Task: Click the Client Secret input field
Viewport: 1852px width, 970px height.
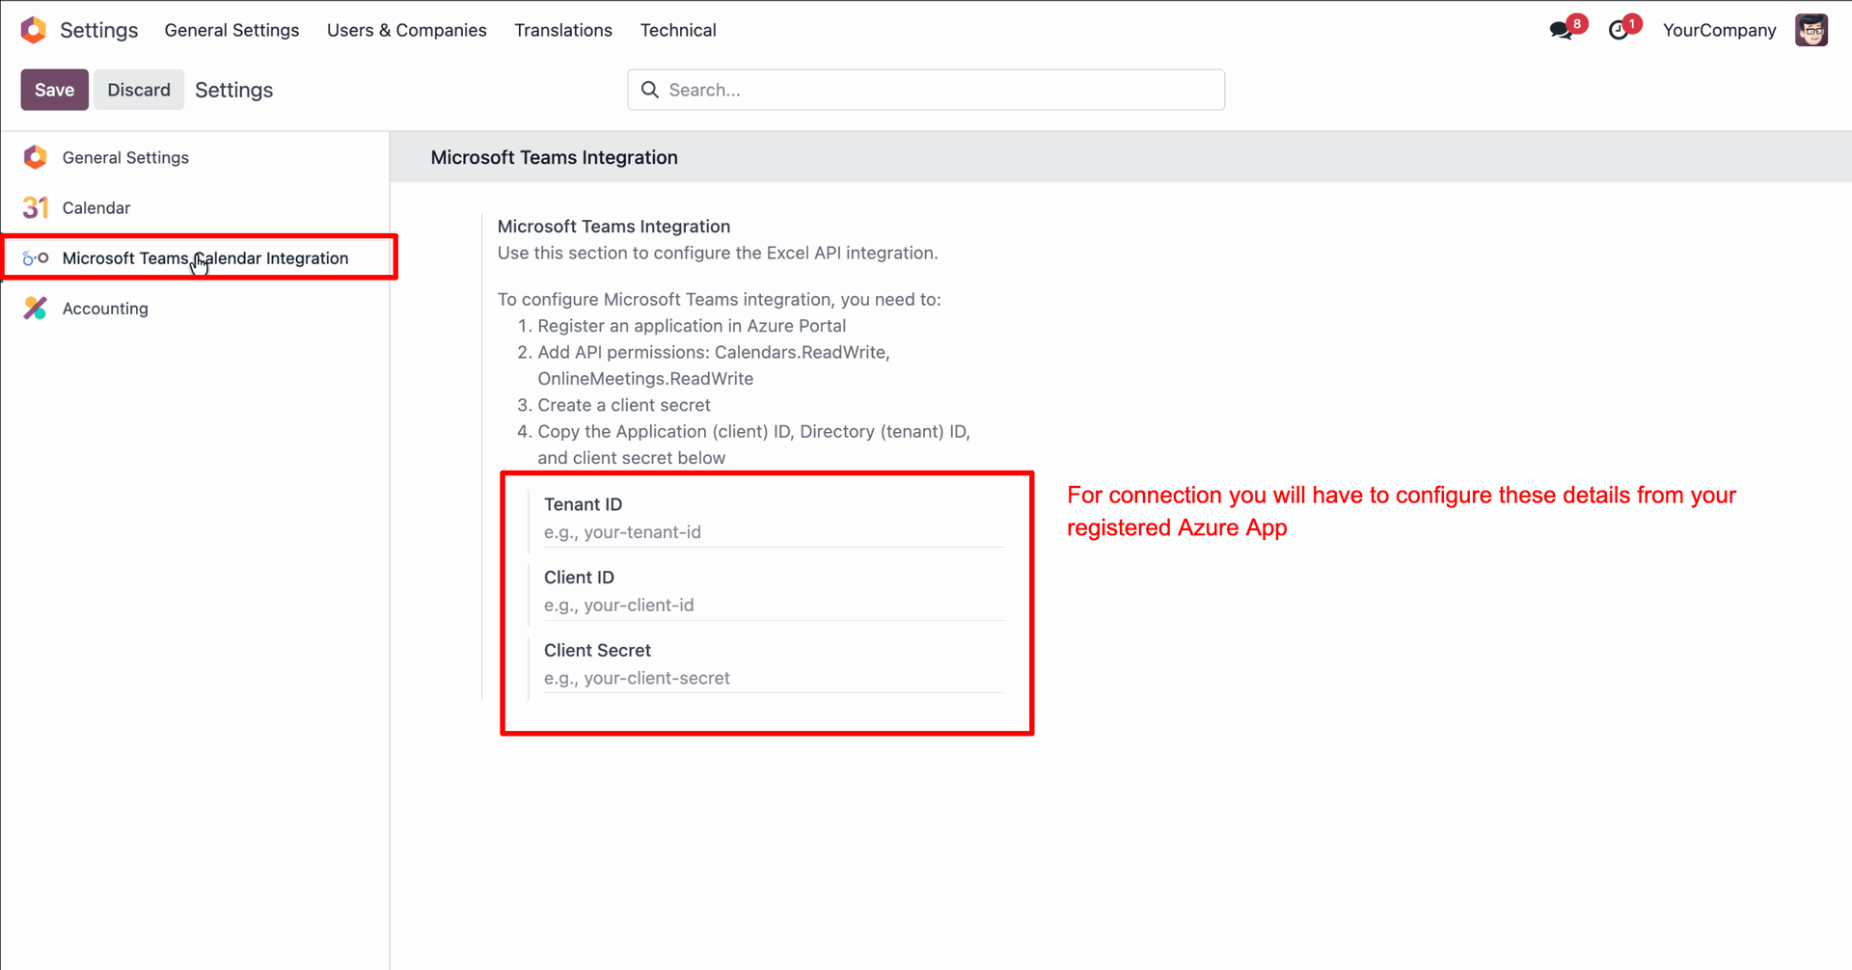Action: pyautogui.click(x=775, y=679)
